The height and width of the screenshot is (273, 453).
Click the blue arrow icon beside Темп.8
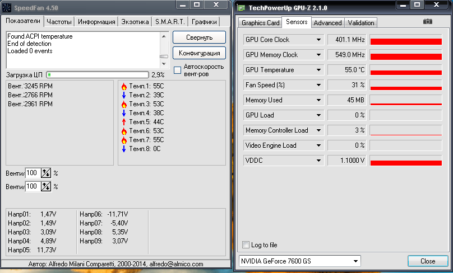(x=123, y=149)
